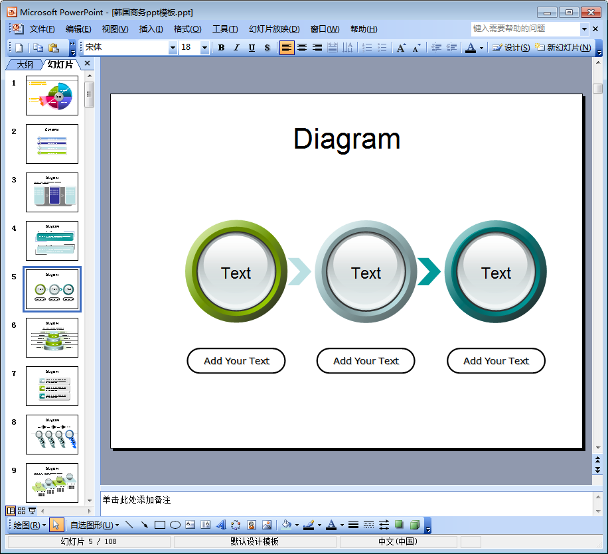Toggle italic text style
The width and height of the screenshot is (608, 554).
click(x=236, y=48)
